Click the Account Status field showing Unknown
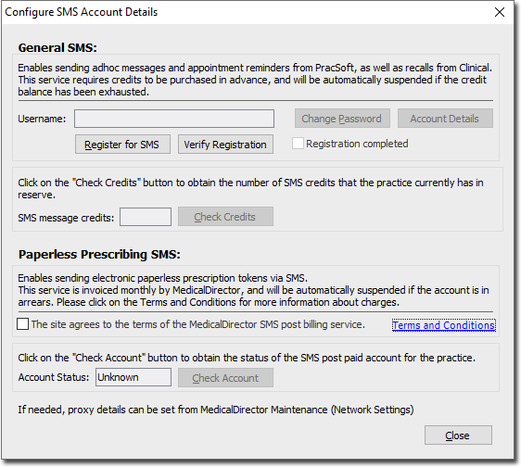 point(133,377)
